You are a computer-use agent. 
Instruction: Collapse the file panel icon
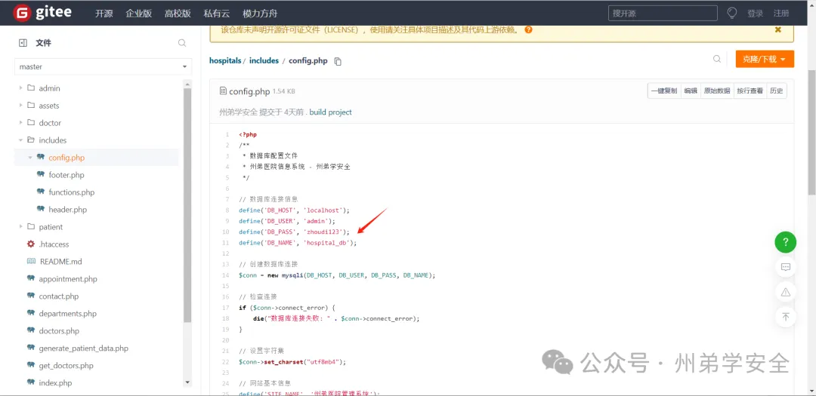23,43
